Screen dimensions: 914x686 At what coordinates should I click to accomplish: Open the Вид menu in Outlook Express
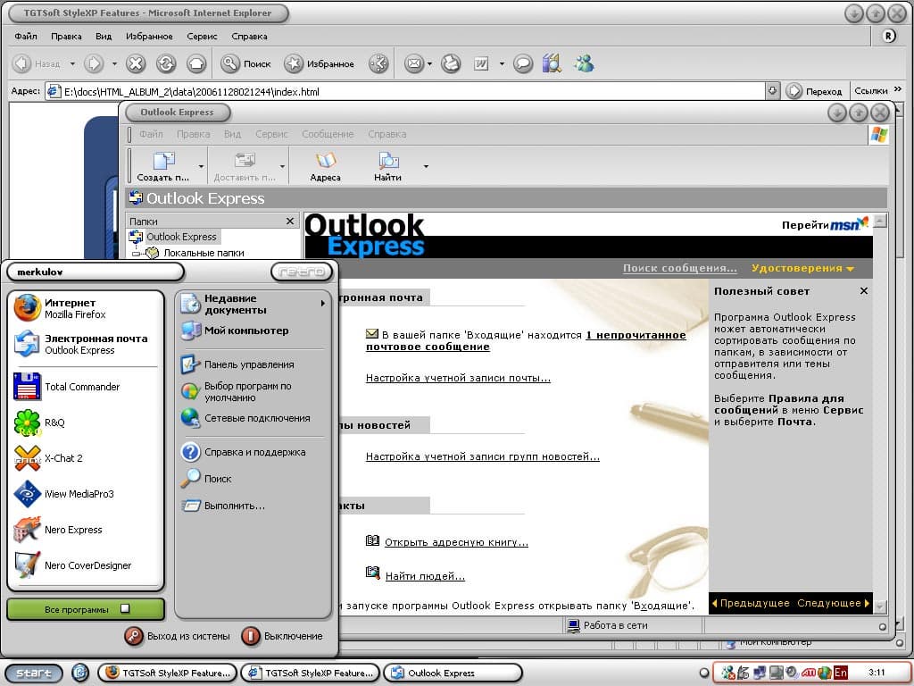tap(232, 134)
